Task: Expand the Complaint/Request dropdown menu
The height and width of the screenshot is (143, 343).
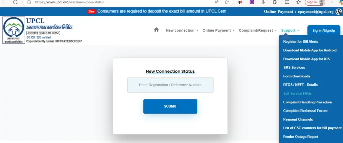Action: pos(258,30)
